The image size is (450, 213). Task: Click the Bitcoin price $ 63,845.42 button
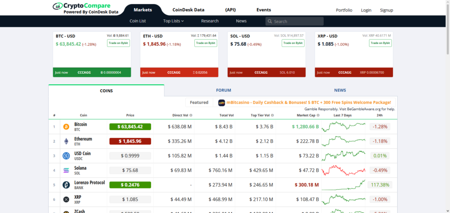tap(130, 127)
